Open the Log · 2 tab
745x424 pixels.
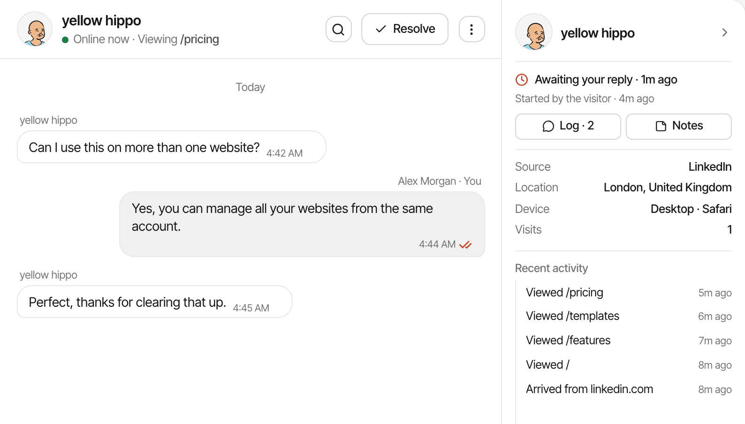(x=568, y=126)
